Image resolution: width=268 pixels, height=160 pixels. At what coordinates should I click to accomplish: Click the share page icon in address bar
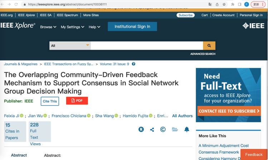(217, 4)
